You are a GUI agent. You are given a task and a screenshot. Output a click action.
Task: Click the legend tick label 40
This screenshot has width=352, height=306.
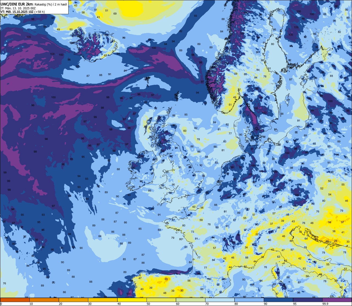[119, 304]
